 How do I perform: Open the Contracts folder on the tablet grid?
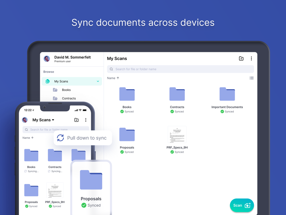pos(177,94)
